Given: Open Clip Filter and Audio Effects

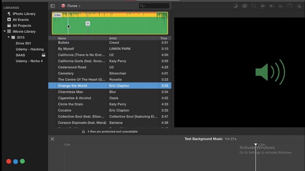Looking at the screenshot, I should pos(299,6).
